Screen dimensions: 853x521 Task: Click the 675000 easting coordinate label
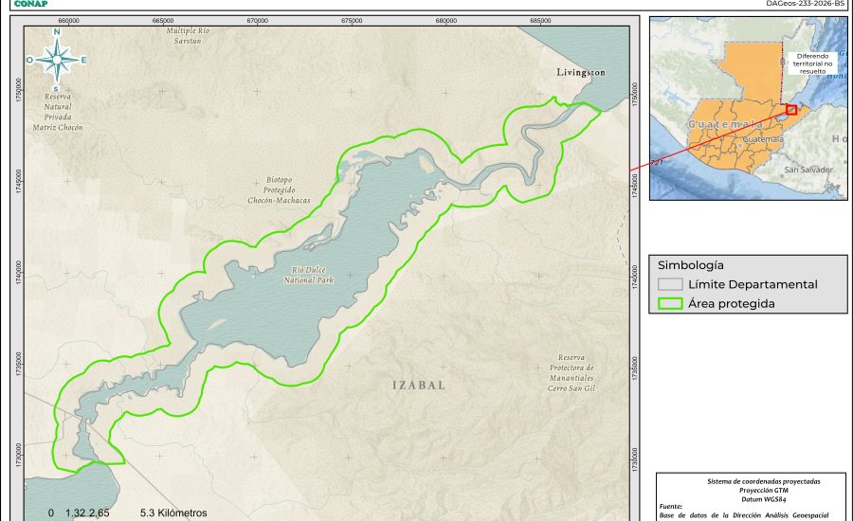click(352, 20)
